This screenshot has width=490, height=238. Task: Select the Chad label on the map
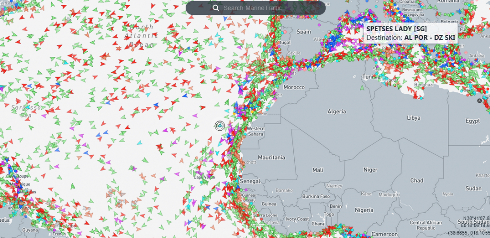coord(416,181)
